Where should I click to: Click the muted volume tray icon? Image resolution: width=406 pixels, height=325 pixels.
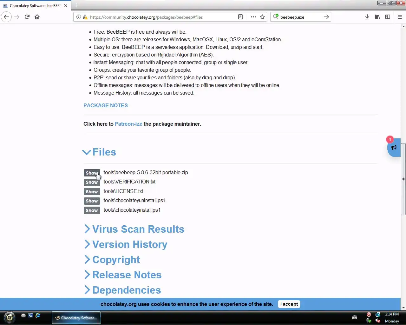coord(377,321)
